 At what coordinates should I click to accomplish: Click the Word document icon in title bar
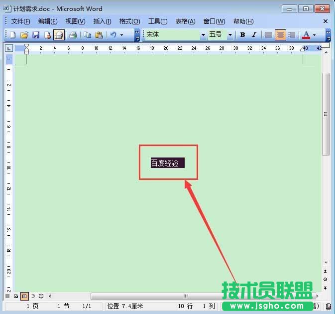(x=7, y=9)
